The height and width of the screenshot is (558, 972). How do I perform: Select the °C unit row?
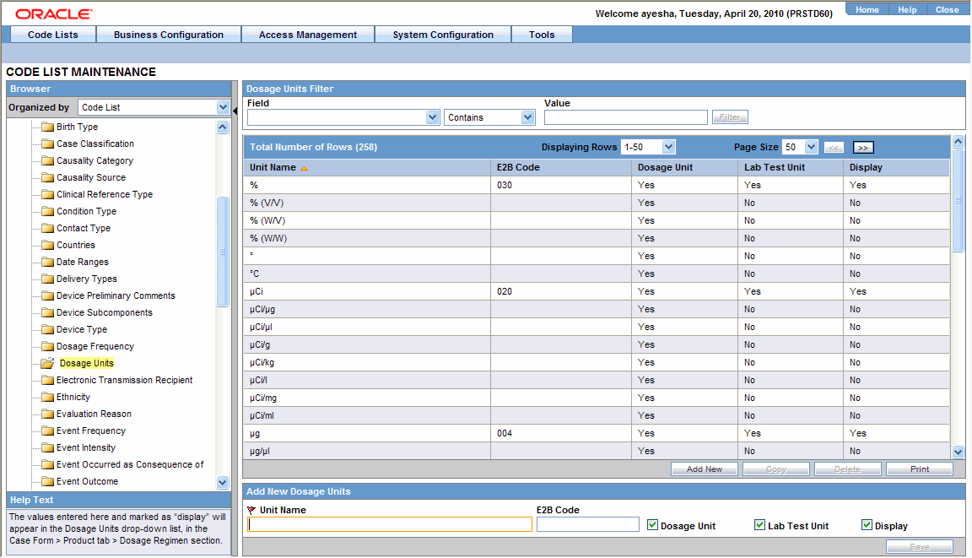tap(597, 274)
